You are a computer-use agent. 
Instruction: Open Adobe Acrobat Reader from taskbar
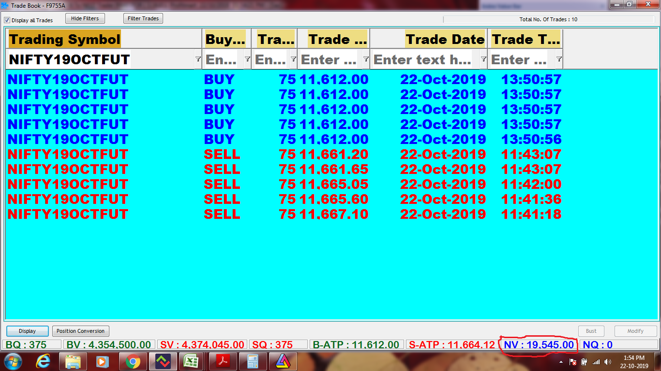(x=222, y=361)
